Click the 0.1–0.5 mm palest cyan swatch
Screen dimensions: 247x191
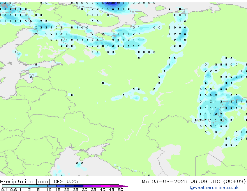[7, 186]
